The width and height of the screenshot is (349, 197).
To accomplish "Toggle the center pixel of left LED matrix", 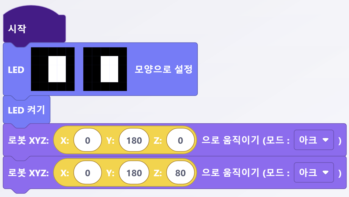I will pos(53,69).
